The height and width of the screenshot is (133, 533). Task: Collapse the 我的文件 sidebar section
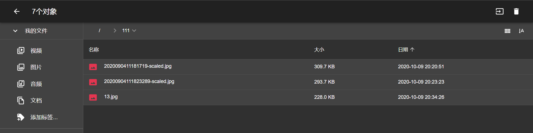point(15,31)
